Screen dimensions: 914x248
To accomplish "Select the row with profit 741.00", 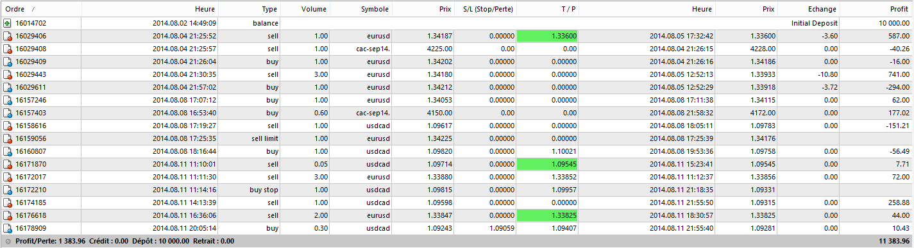I will coord(457,74).
